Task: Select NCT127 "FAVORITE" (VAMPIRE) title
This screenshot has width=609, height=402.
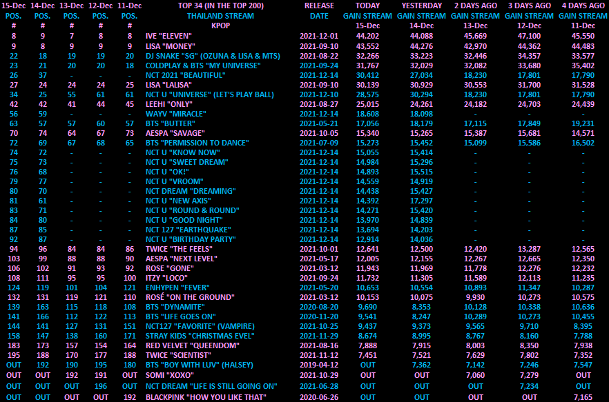Action: coord(200,326)
